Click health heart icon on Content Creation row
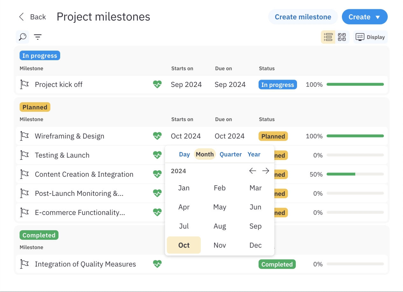The height and width of the screenshot is (292, 403). pyautogui.click(x=157, y=174)
